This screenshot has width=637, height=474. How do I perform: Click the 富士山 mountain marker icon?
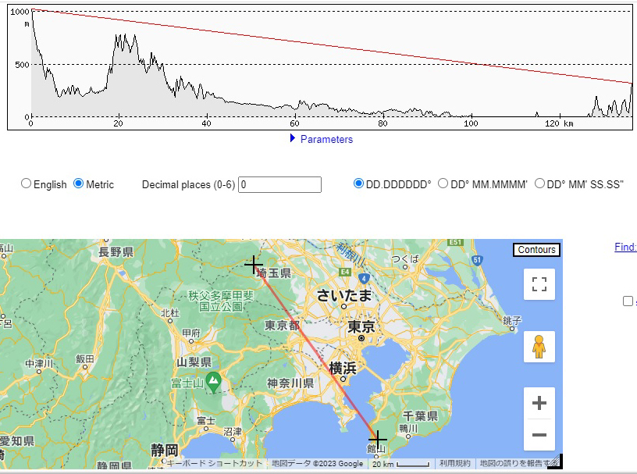click(x=213, y=380)
